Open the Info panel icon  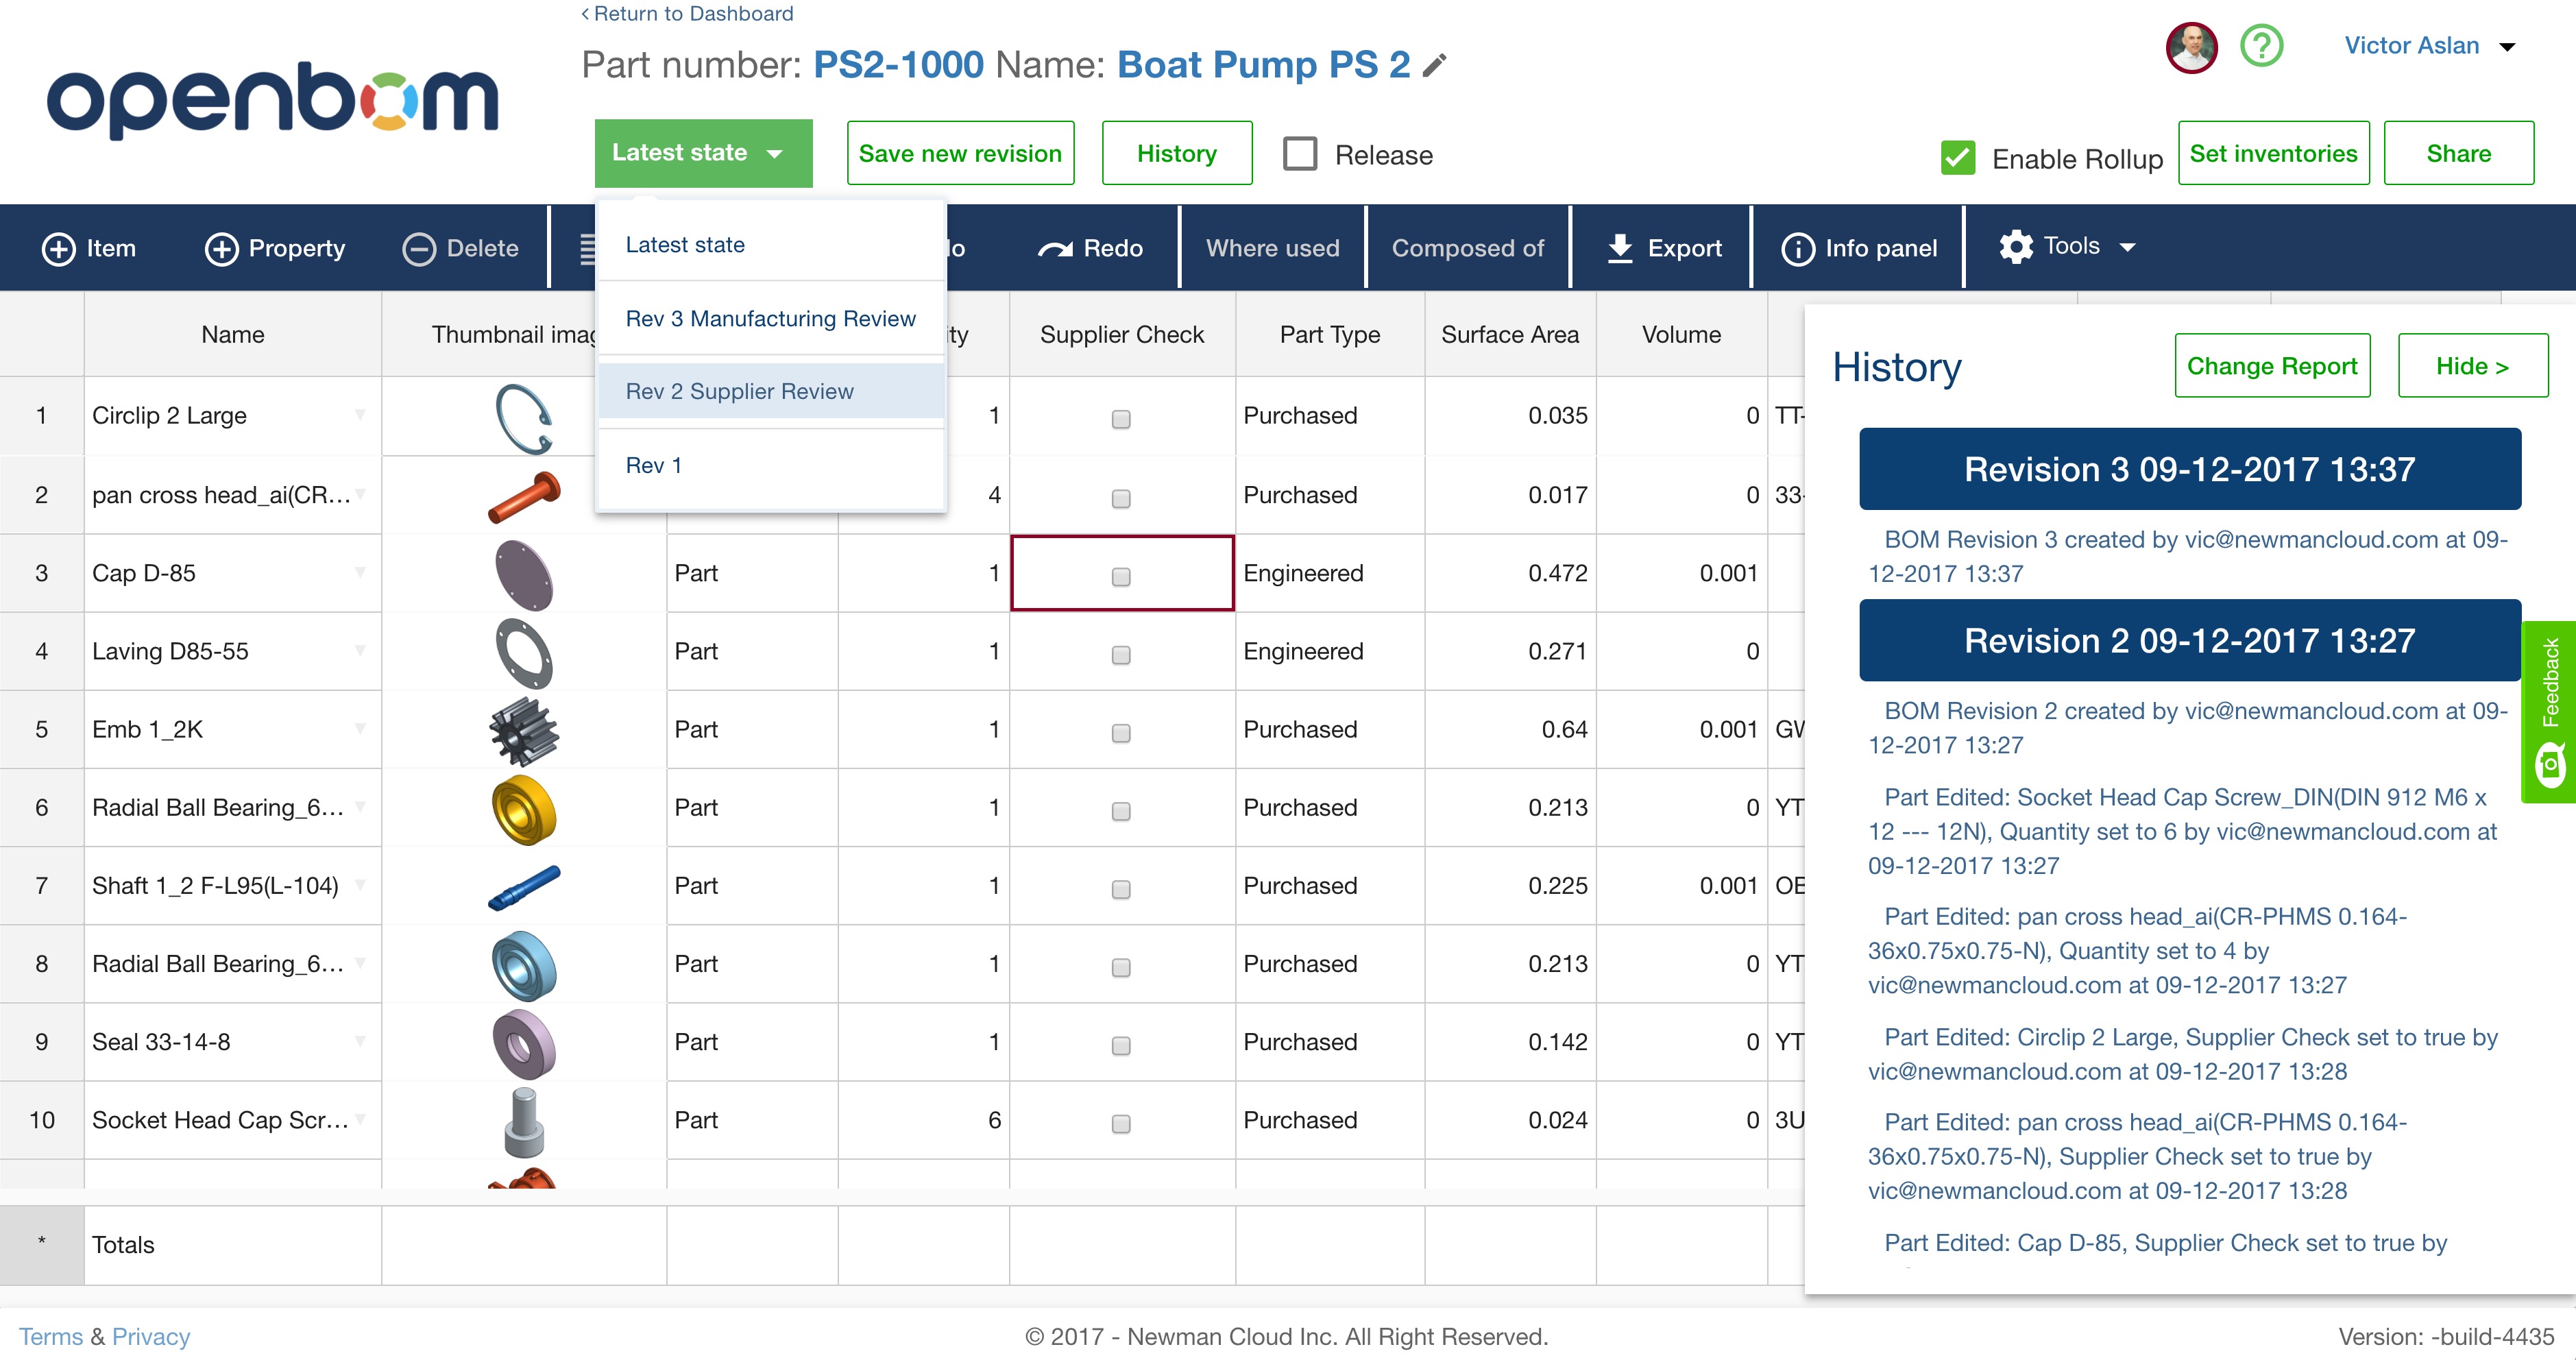[1797, 248]
